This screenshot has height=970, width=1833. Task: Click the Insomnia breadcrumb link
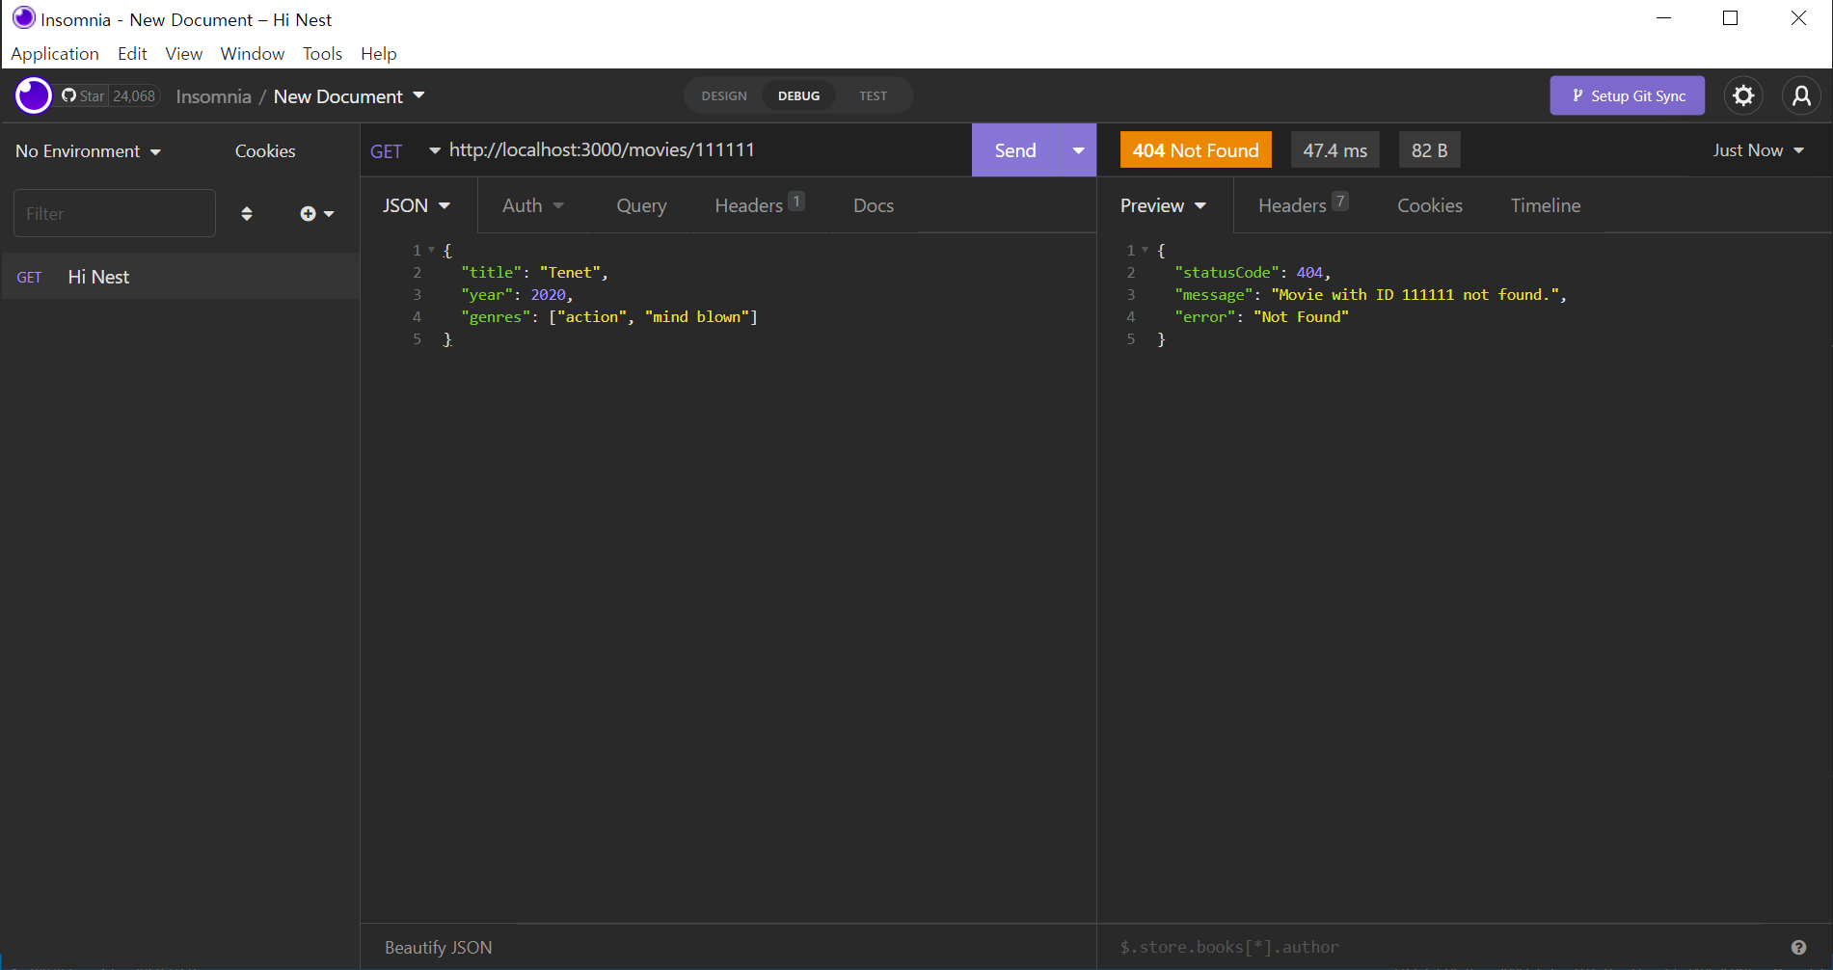coord(214,96)
